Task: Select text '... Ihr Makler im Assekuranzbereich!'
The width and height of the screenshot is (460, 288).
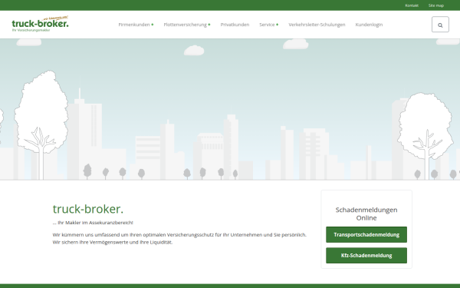Action: tap(93, 223)
